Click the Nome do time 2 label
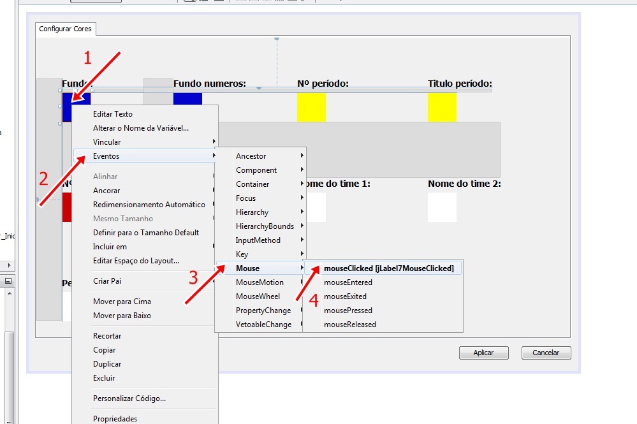 [x=464, y=184]
